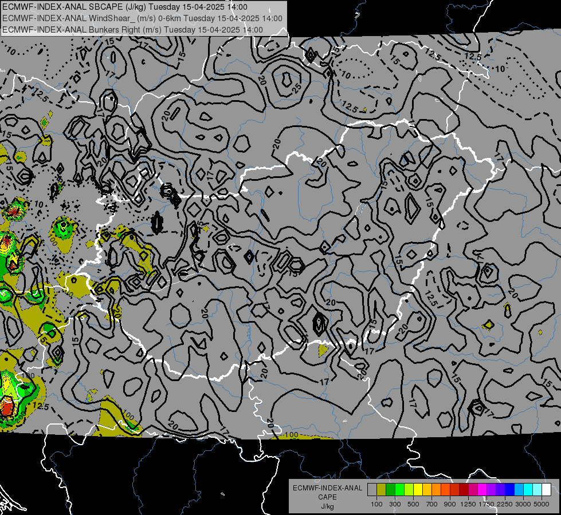Click the 1250 tick label in the legend

click(x=468, y=504)
